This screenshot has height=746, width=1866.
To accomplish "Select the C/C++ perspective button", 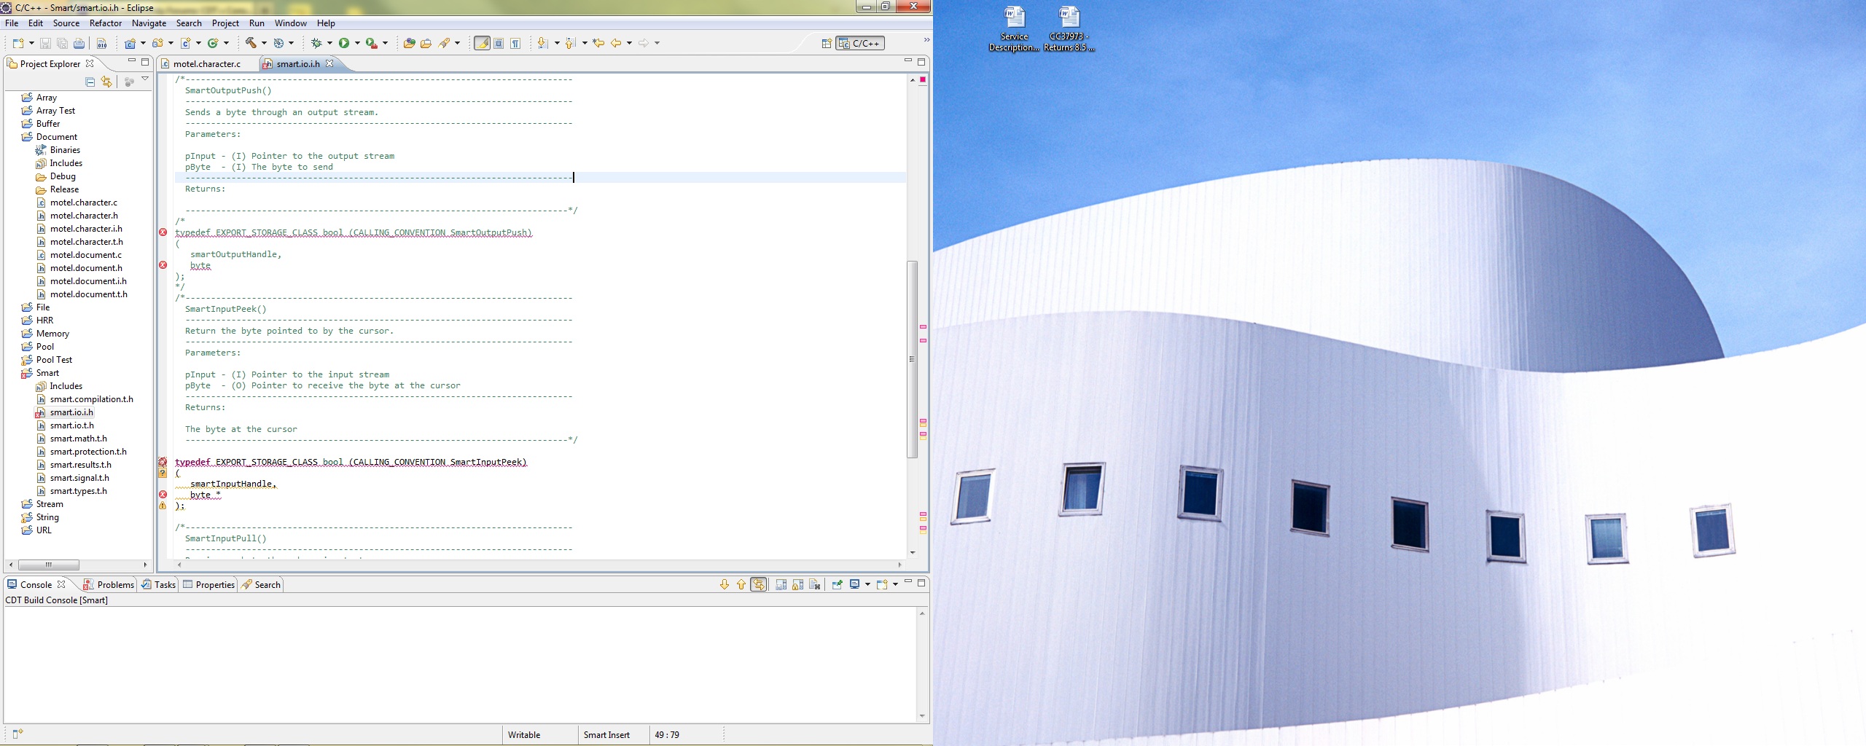I will point(860,43).
